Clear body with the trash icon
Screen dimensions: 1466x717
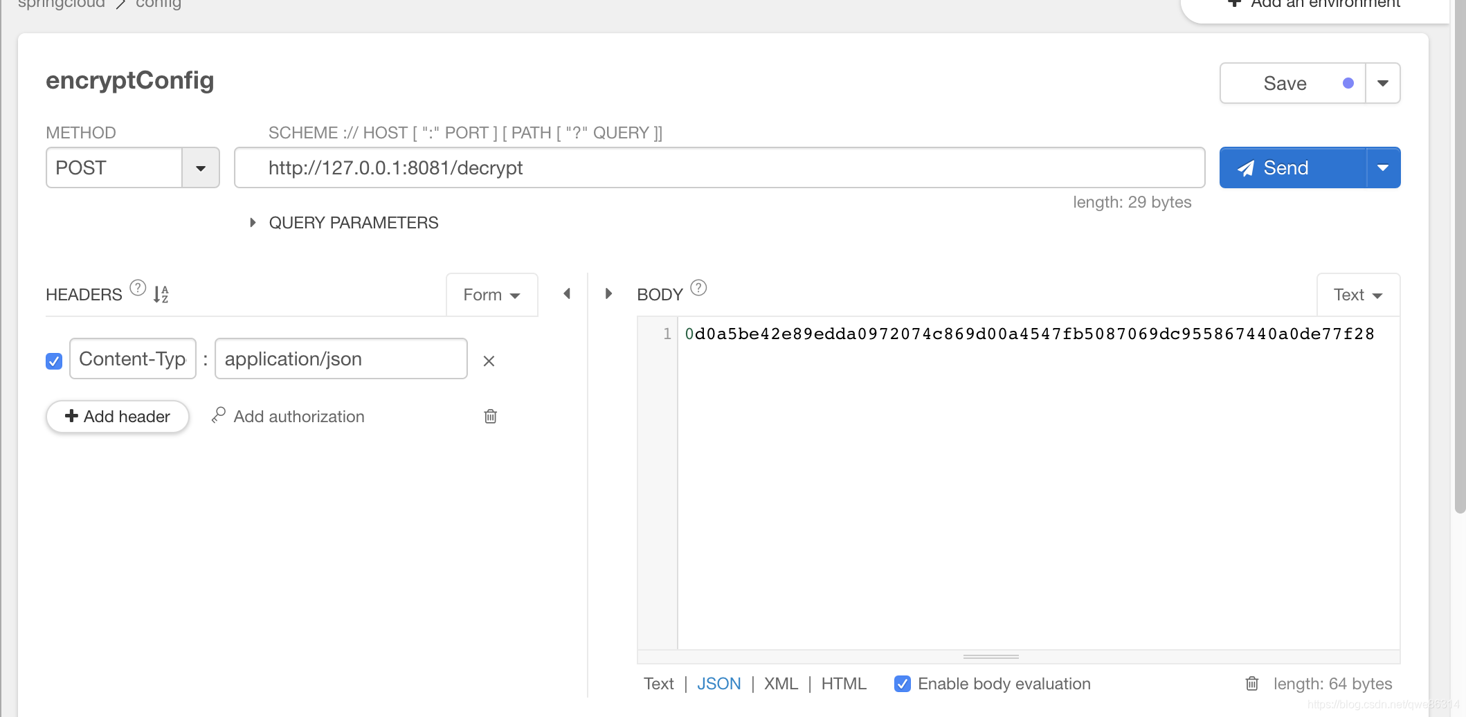click(x=1252, y=684)
